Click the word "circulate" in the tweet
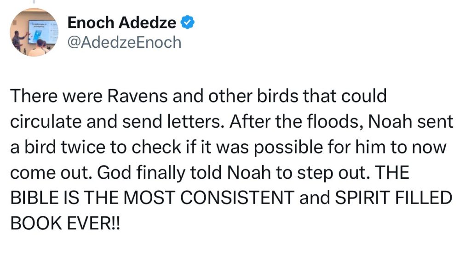This screenshot has height=255, width=471. pos(46,121)
